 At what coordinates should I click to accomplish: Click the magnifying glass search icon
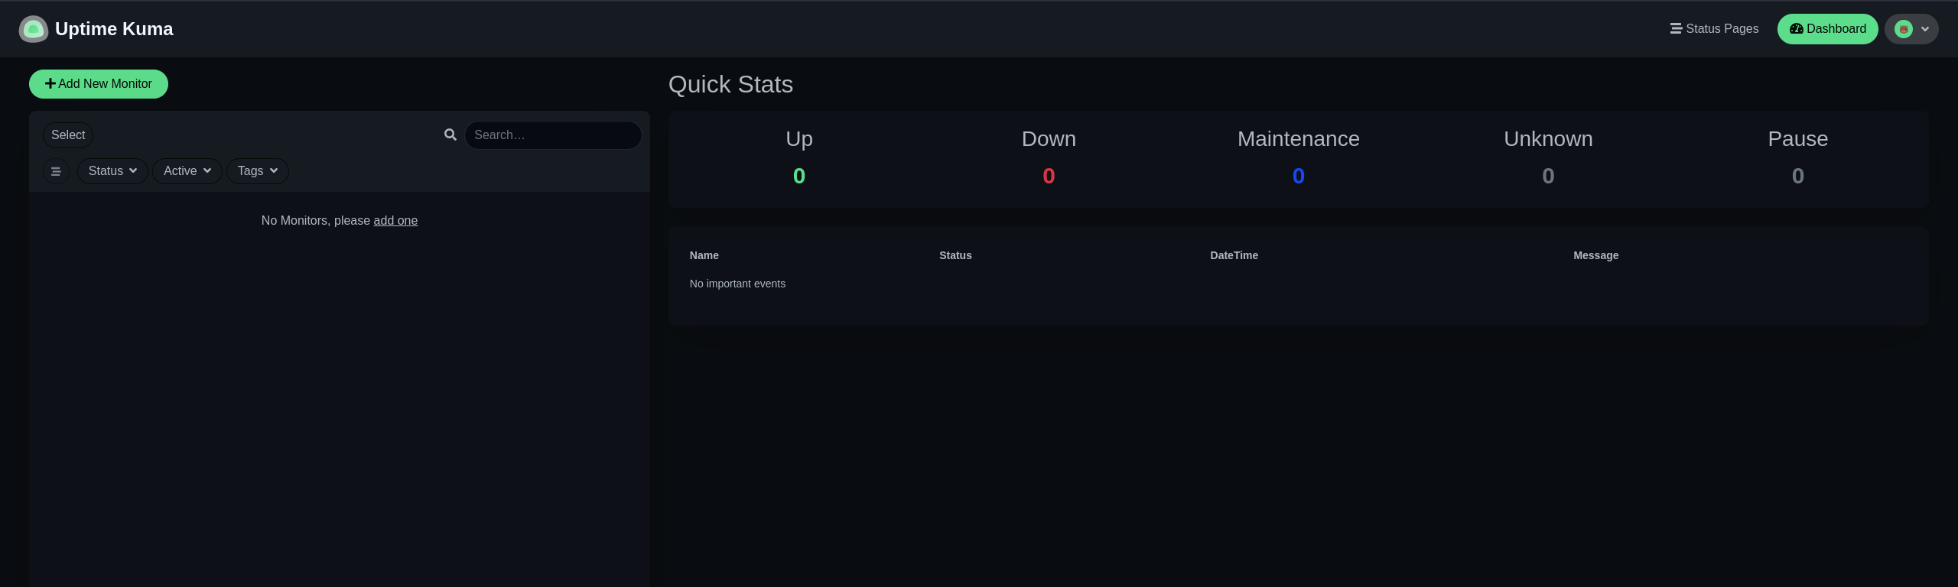click(450, 135)
